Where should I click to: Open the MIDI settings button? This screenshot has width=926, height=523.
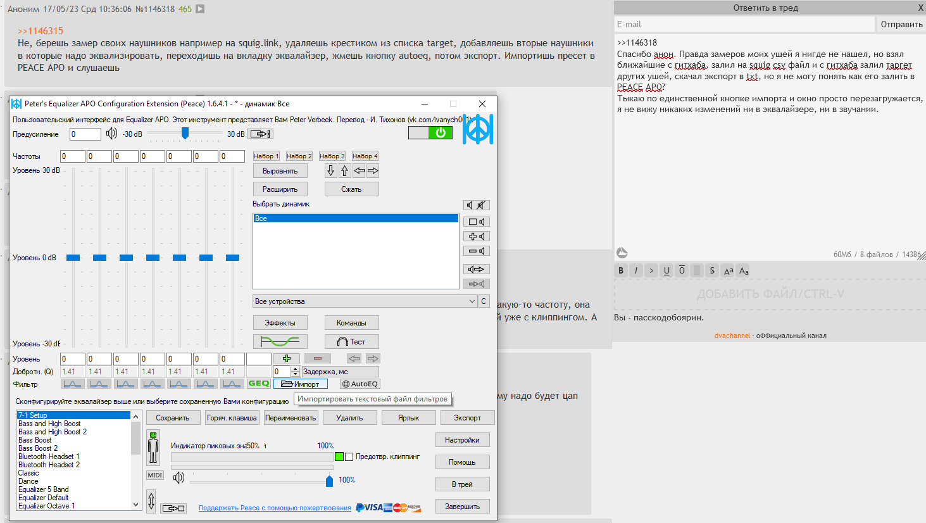[155, 475]
